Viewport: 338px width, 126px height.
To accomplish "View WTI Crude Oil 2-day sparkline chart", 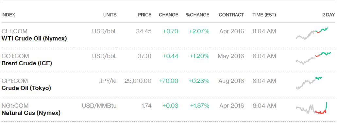I will 312,34.
